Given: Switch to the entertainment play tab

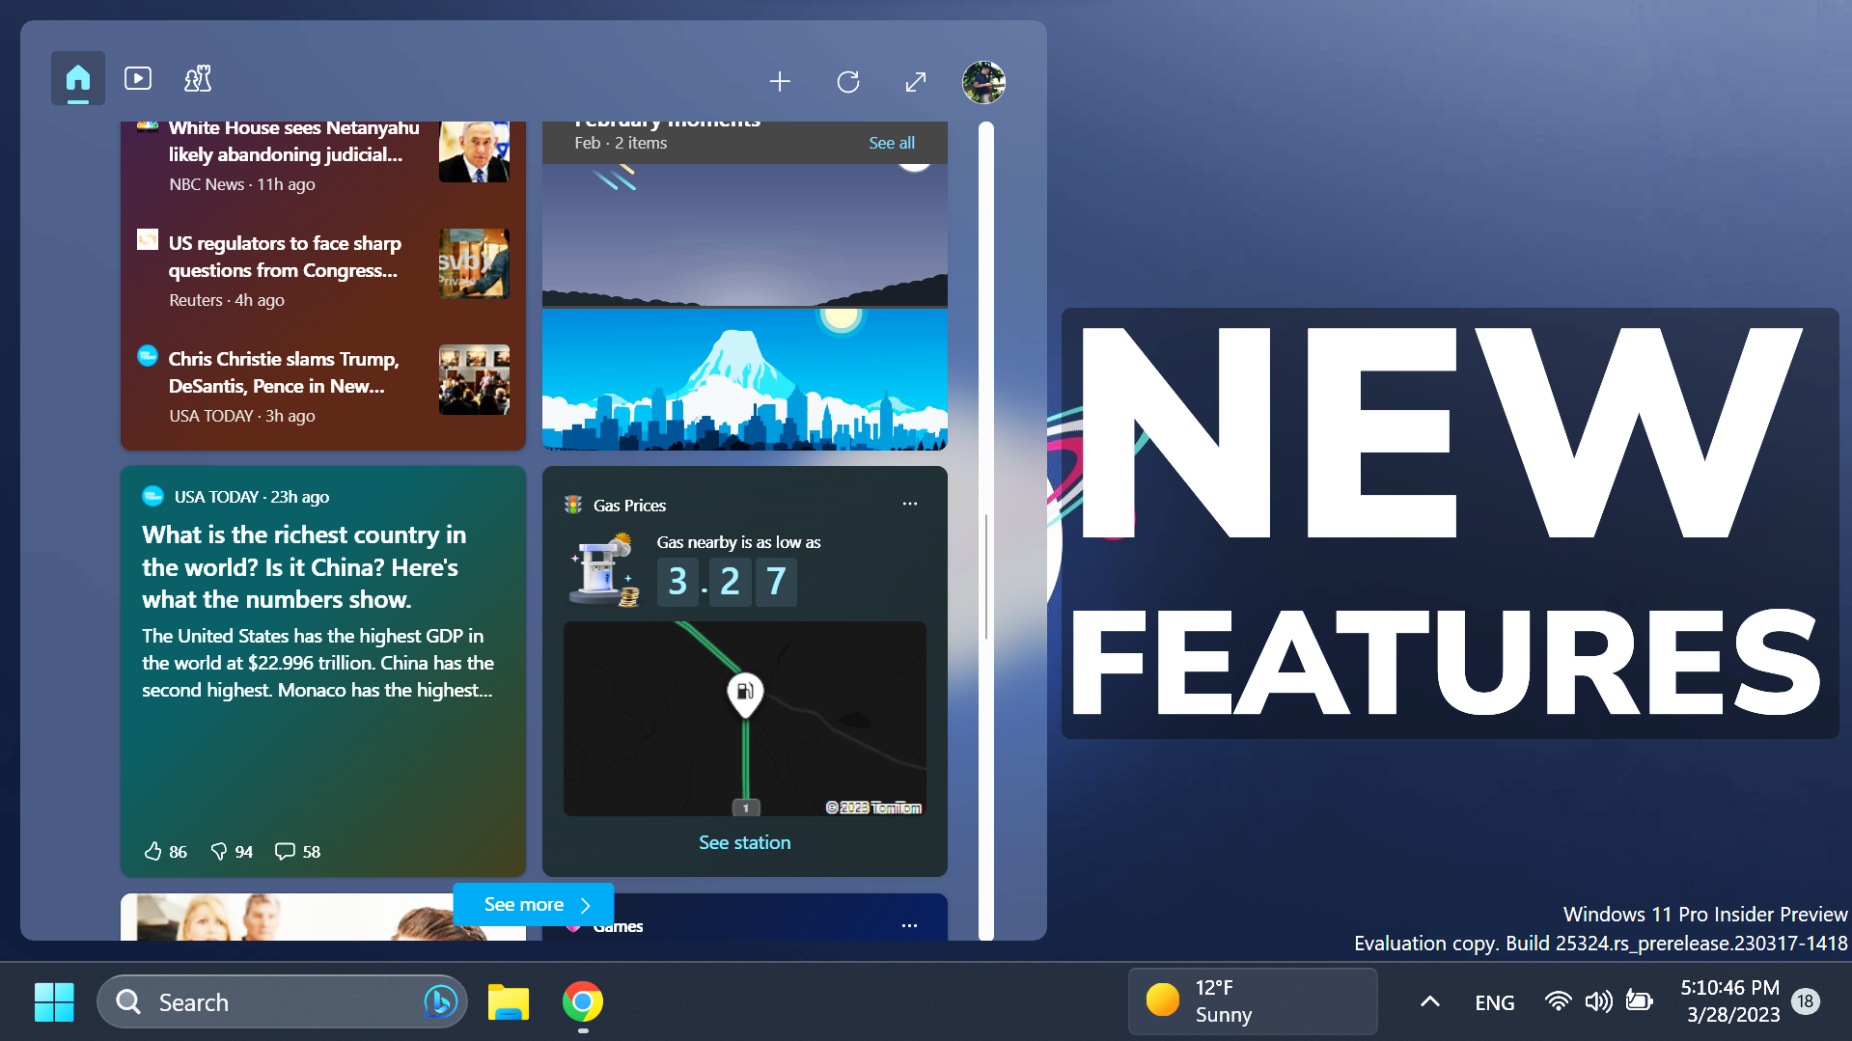Looking at the screenshot, I should point(137,78).
